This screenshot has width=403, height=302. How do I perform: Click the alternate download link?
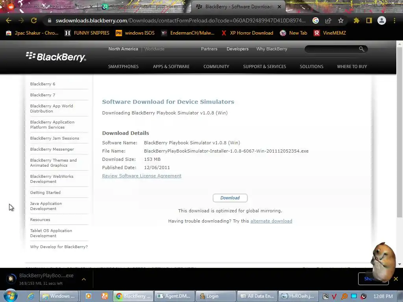point(271,221)
